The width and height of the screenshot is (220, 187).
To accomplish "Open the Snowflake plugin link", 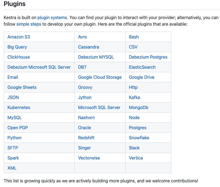I will tap(139, 138).
